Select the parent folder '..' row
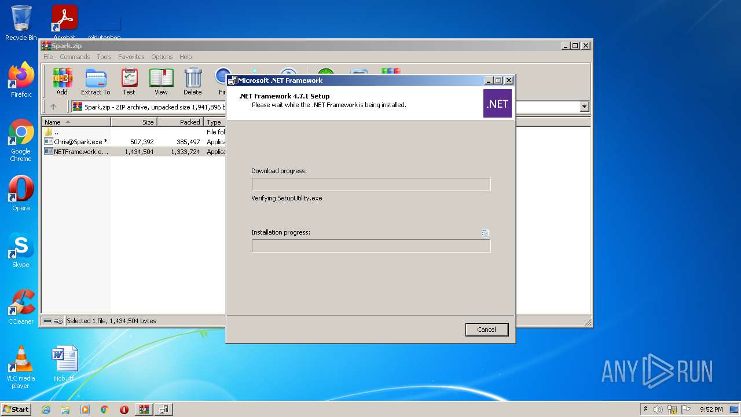The width and height of the screenshot is (741, 417). (x=134, y=132)
